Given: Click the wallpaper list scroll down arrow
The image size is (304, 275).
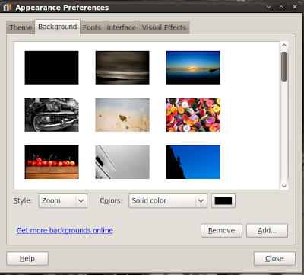Looking at the screenshot, I should [x=284, y=186].
